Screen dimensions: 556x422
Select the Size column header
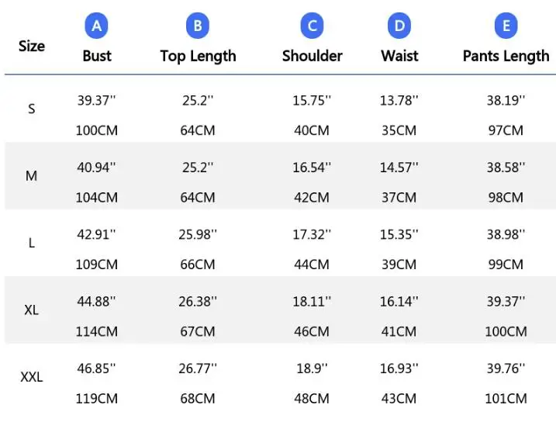[32, 46]
